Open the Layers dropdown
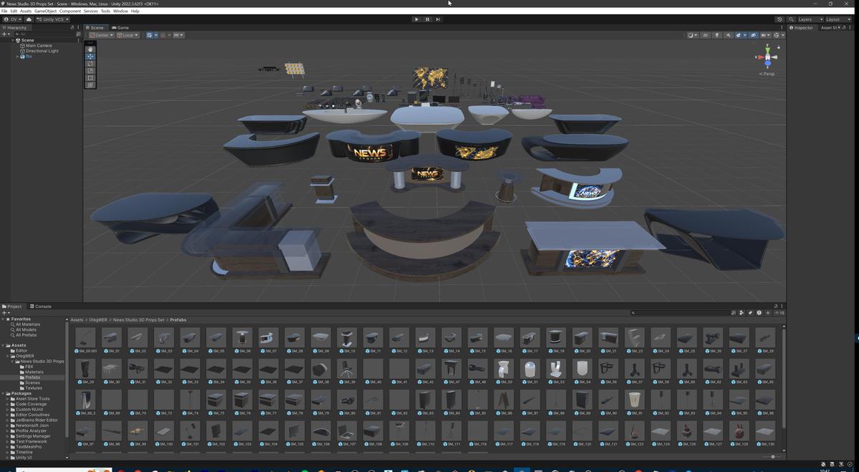The height and width of the screenshot is (472, 859). coord(811,19)
